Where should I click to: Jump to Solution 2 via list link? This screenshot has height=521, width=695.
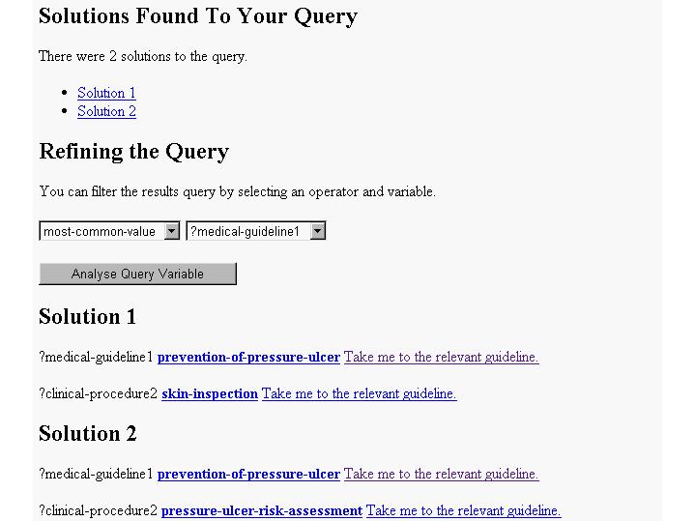[106, 111]
